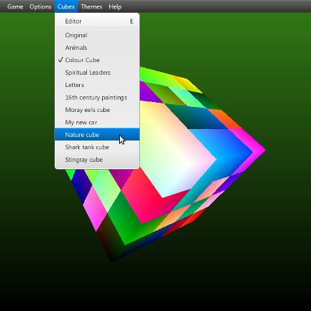Click the highlighted Nature cube entry
The width and height of the screenshot is (311, 311).
[x=97, y=135]
